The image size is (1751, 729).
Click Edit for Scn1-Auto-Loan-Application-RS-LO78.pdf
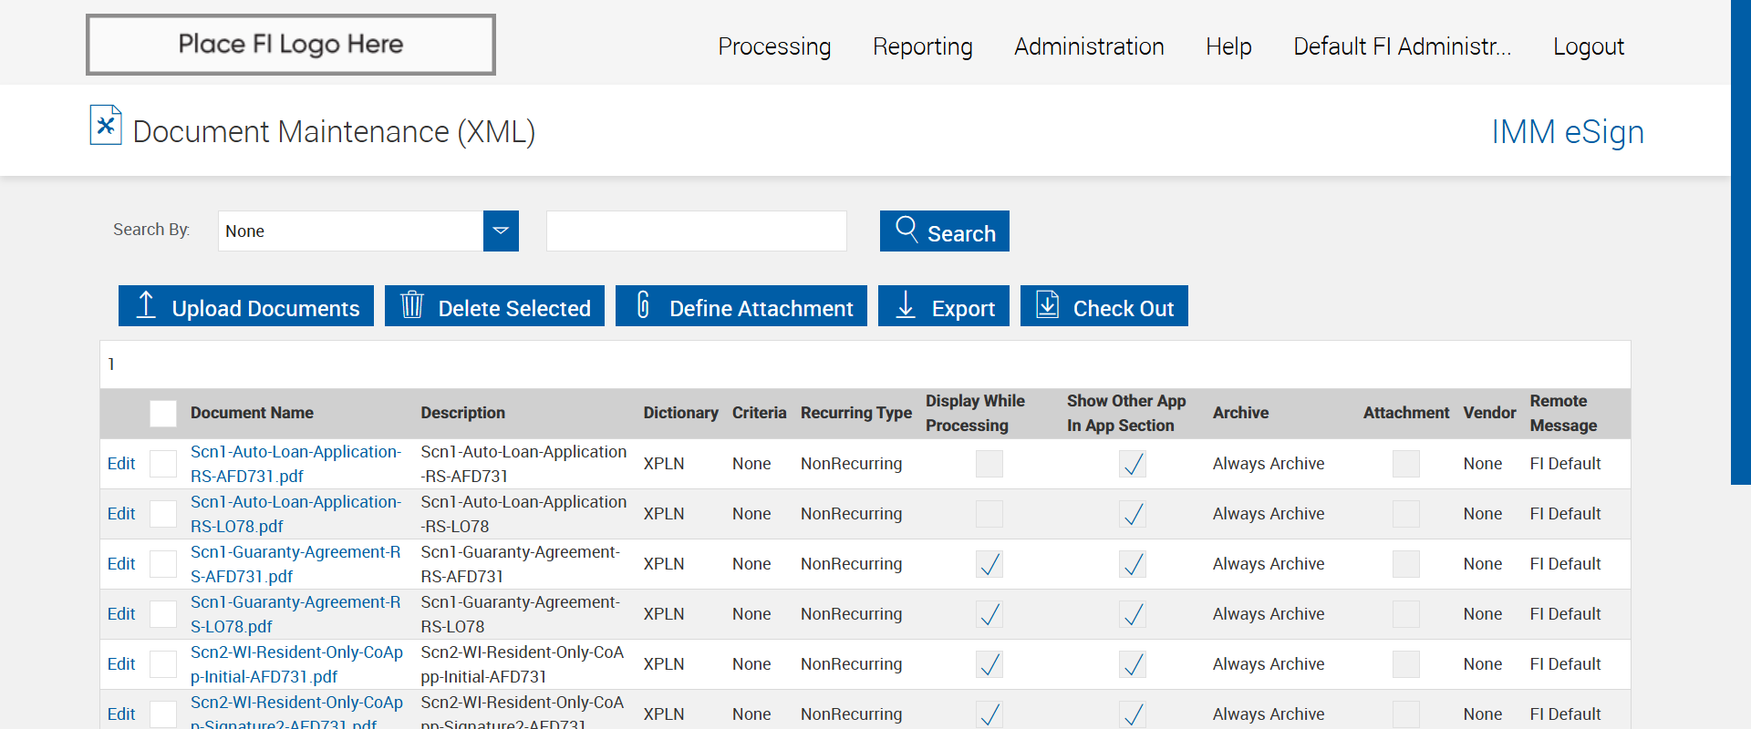(x=121, y=514)
